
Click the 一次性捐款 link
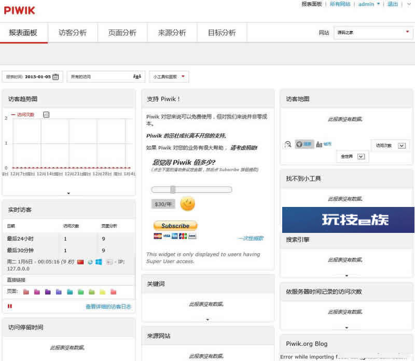coord(251,239)
